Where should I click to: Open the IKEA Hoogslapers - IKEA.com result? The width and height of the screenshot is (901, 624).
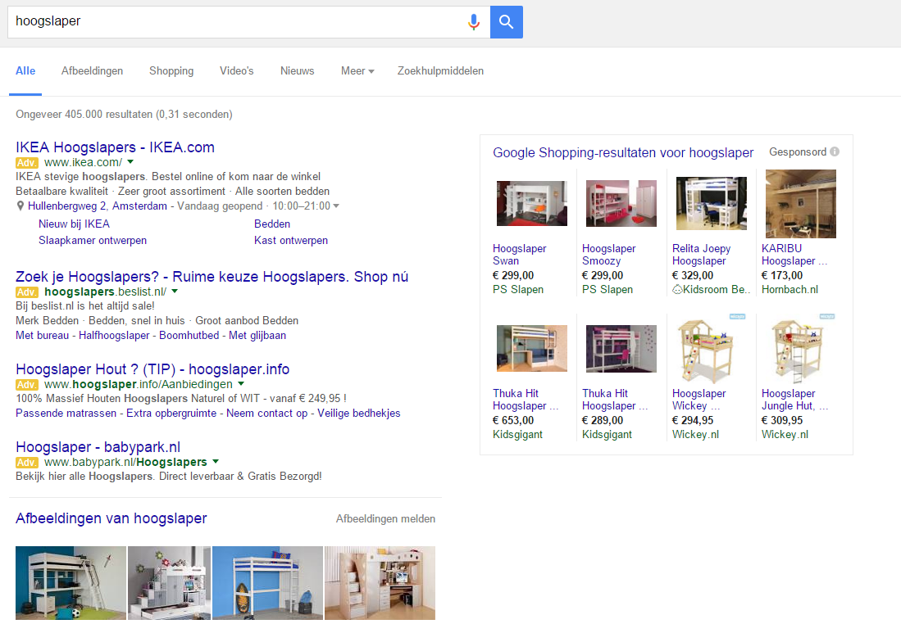coord(115,147)
